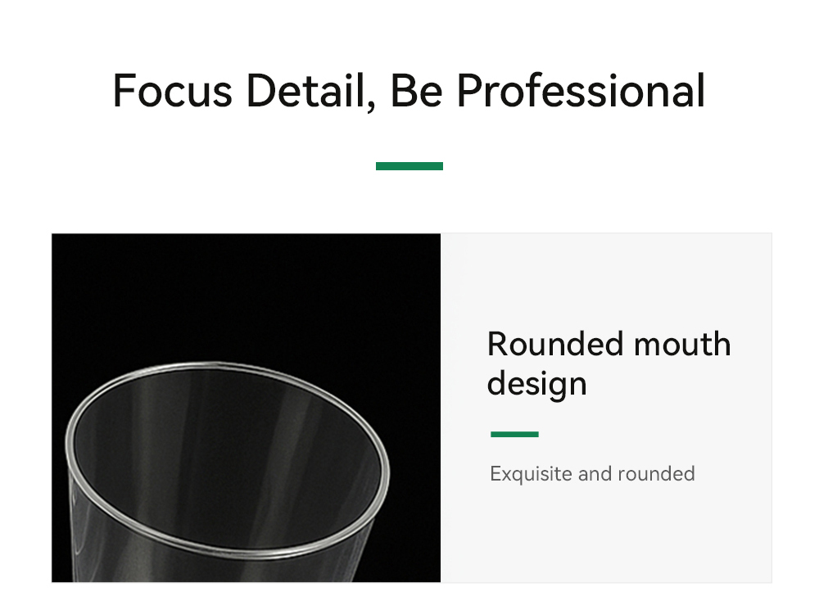Viewport: 819px width, 605px height.
Task: Click the word "and" in the caption
Action: pyautogui.click(x=595, y=473)
